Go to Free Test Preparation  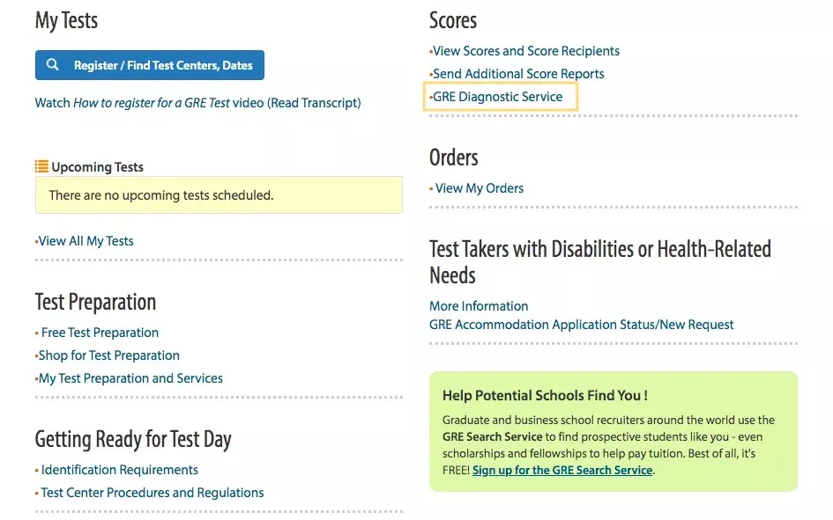pyautogui.click(x=100, y=333)
